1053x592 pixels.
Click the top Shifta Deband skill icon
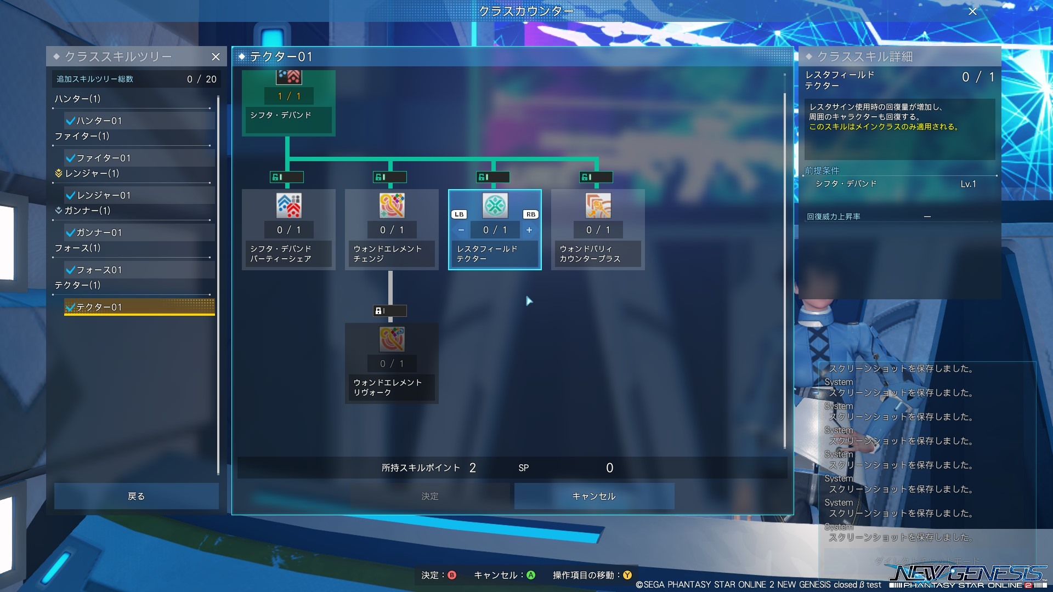(x=288, y=77)
